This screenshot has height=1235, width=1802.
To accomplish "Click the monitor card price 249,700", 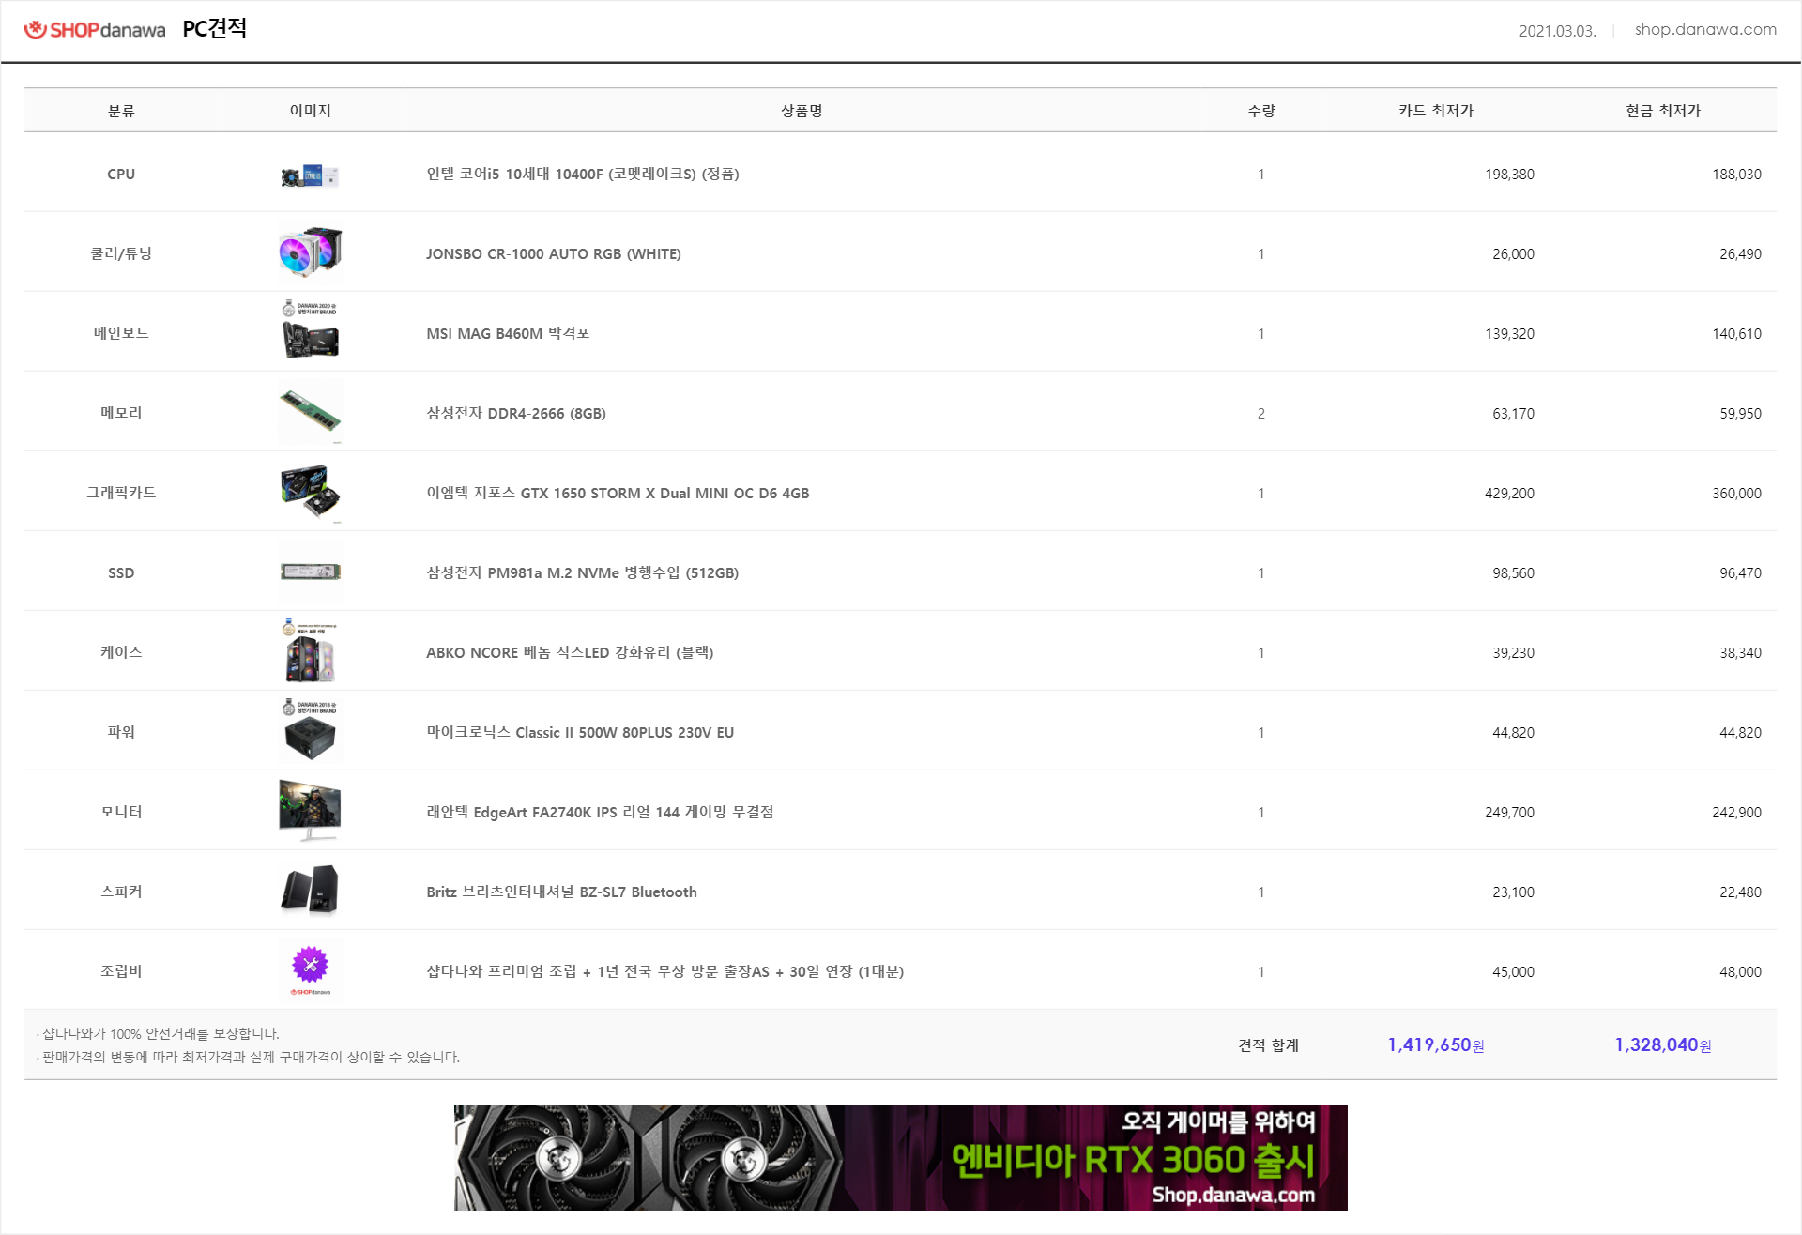I will tap(1509, 813).
